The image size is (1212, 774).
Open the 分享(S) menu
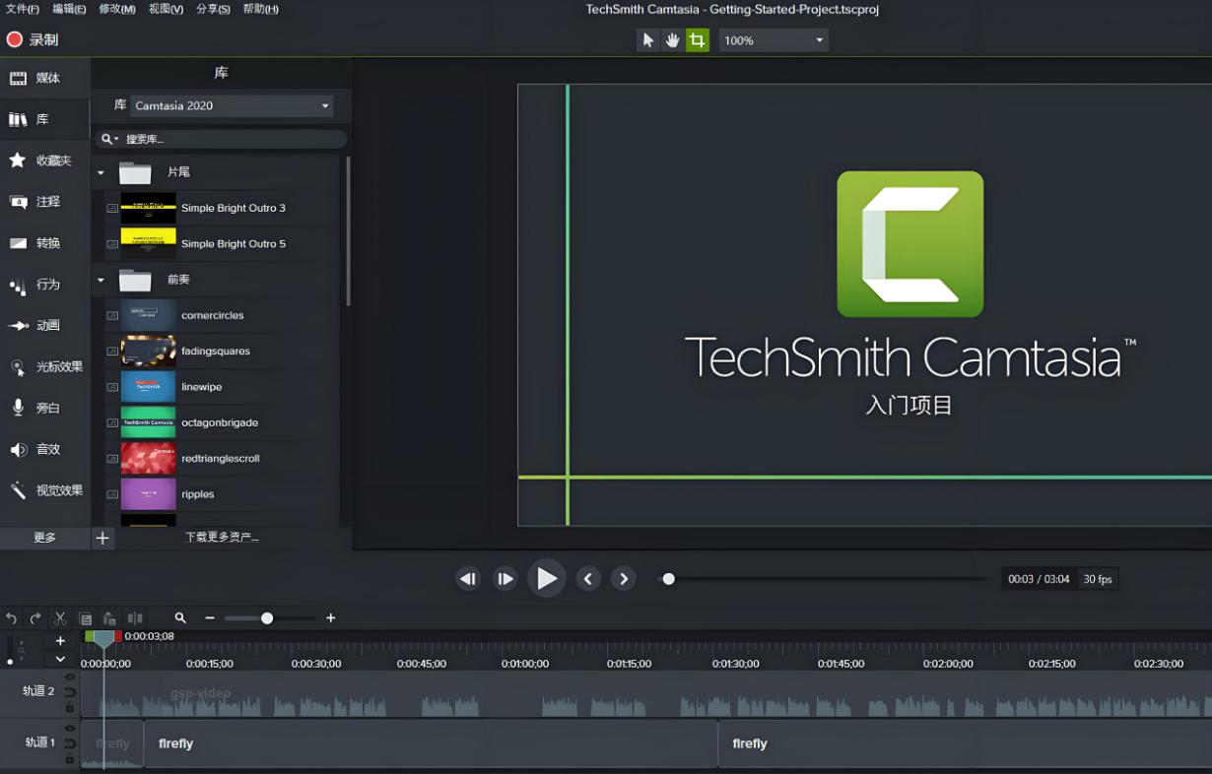[213, 9]
